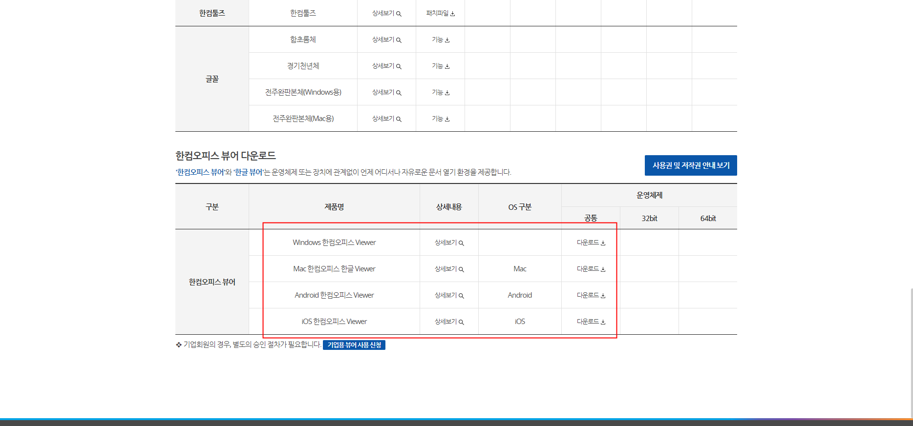Image resolution: width=913 pixels, height=426 pixels.
Task: Click the OS 구분 column header
Action: click(x=520, y=207)
